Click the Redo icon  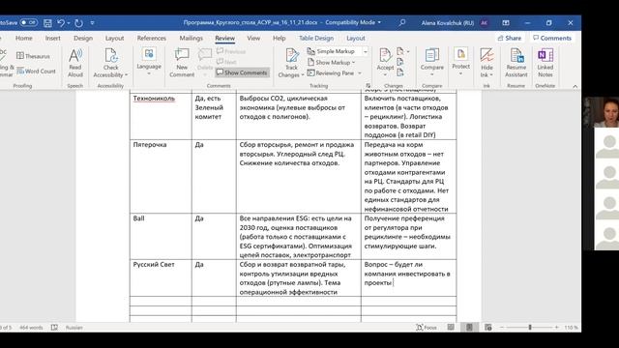tap(79, 23)
